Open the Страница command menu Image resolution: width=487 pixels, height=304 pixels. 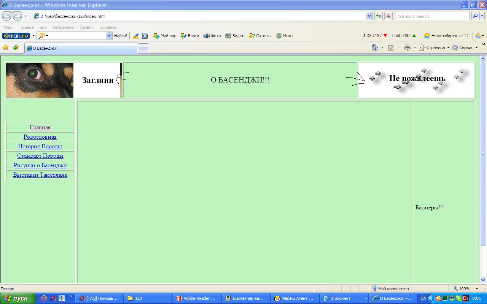click(434, 47)
